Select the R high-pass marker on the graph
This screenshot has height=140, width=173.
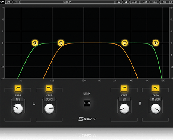35,43
